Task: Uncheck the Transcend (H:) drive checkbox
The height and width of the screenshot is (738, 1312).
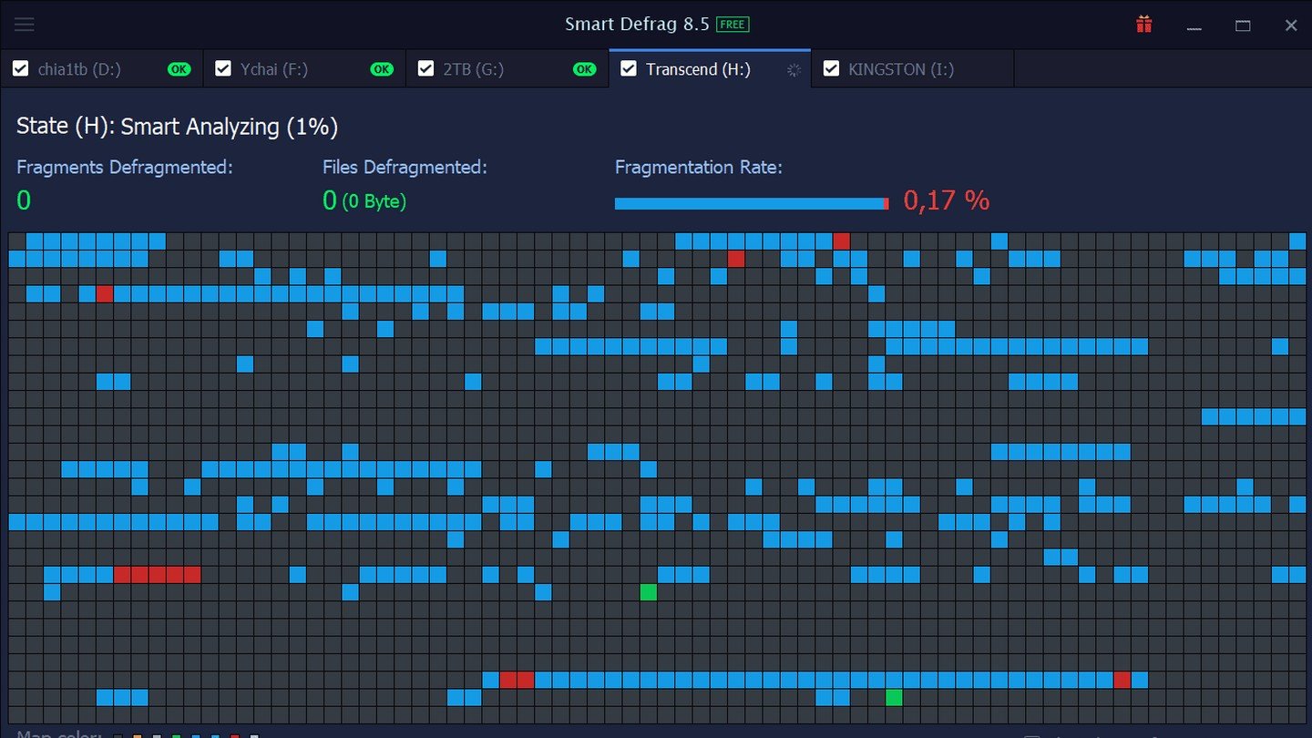Action: 628,69
